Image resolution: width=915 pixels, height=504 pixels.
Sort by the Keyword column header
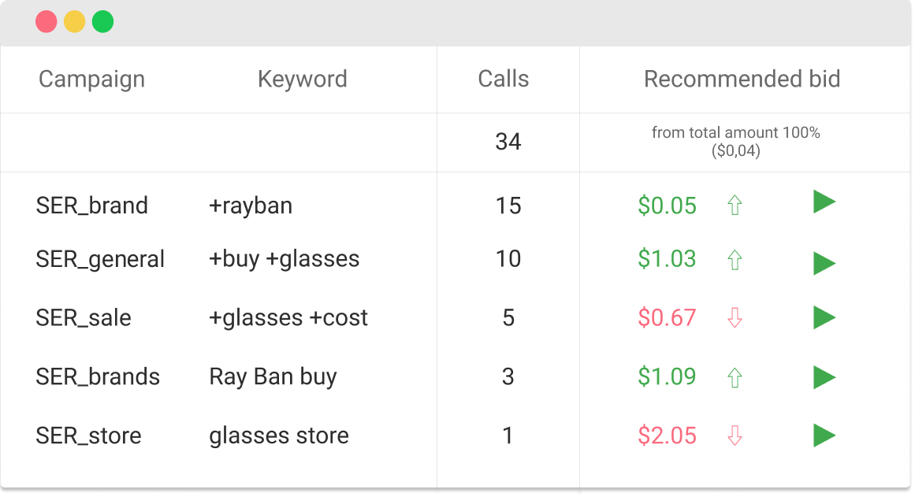click(x=303, y=79)
